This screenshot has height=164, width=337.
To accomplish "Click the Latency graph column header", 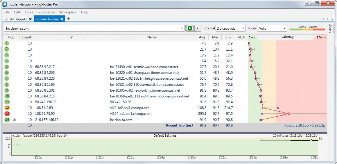I will [x=287, y=37].
